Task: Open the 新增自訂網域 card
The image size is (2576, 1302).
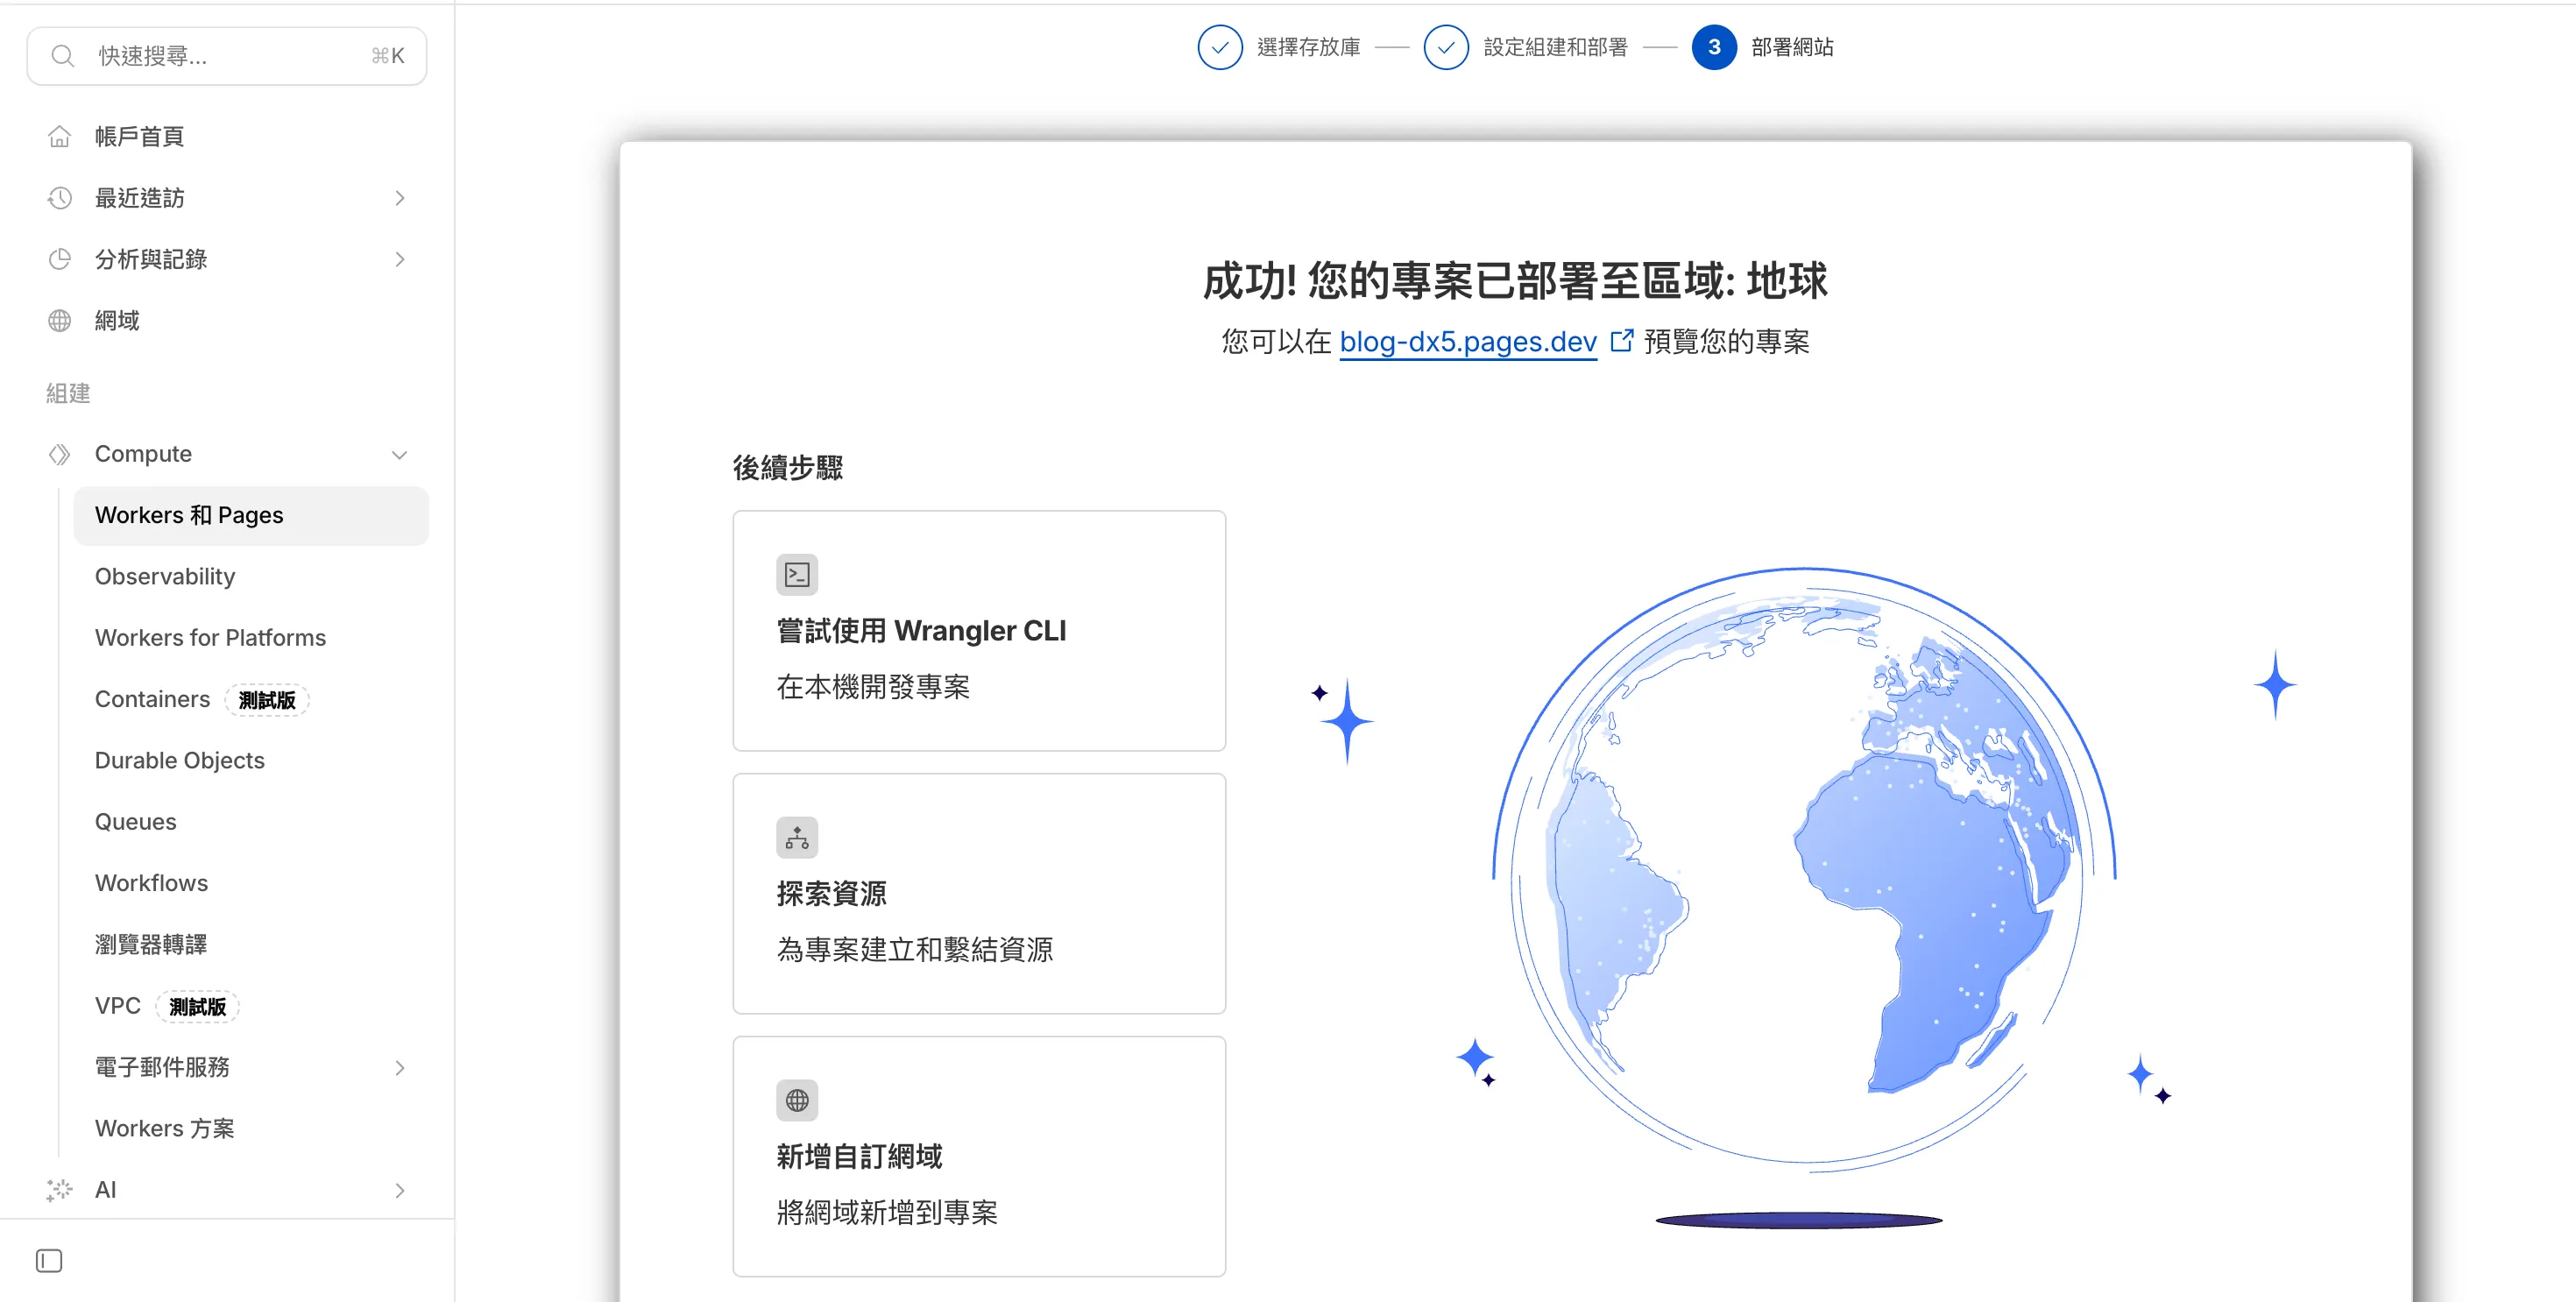Action: click(x=978, y=1156)
